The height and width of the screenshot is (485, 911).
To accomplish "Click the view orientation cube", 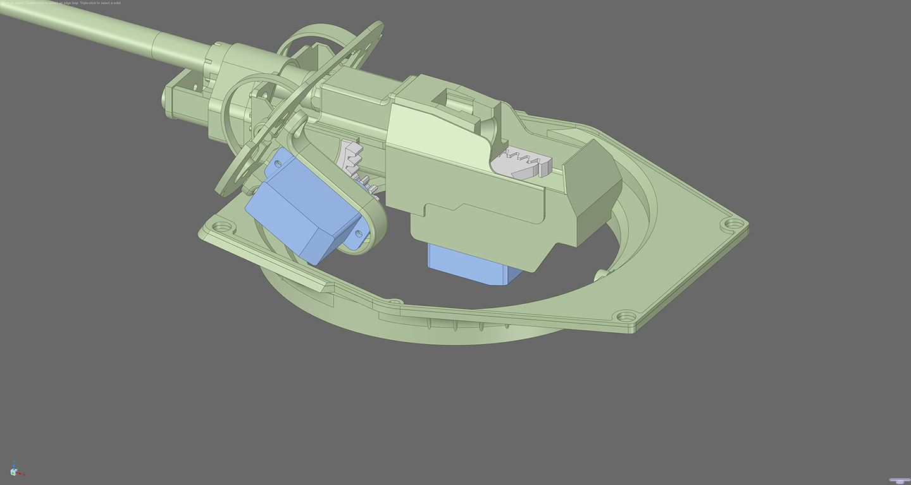I will (13, 472).
